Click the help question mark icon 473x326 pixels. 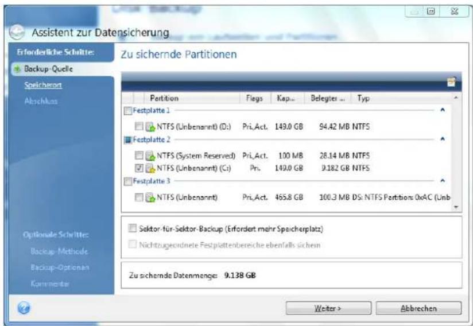click(x=24, y=308)
